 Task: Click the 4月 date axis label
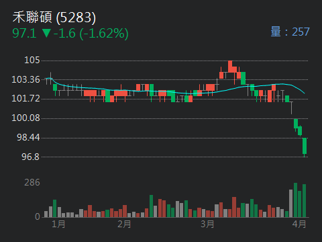tap(299, 224)
